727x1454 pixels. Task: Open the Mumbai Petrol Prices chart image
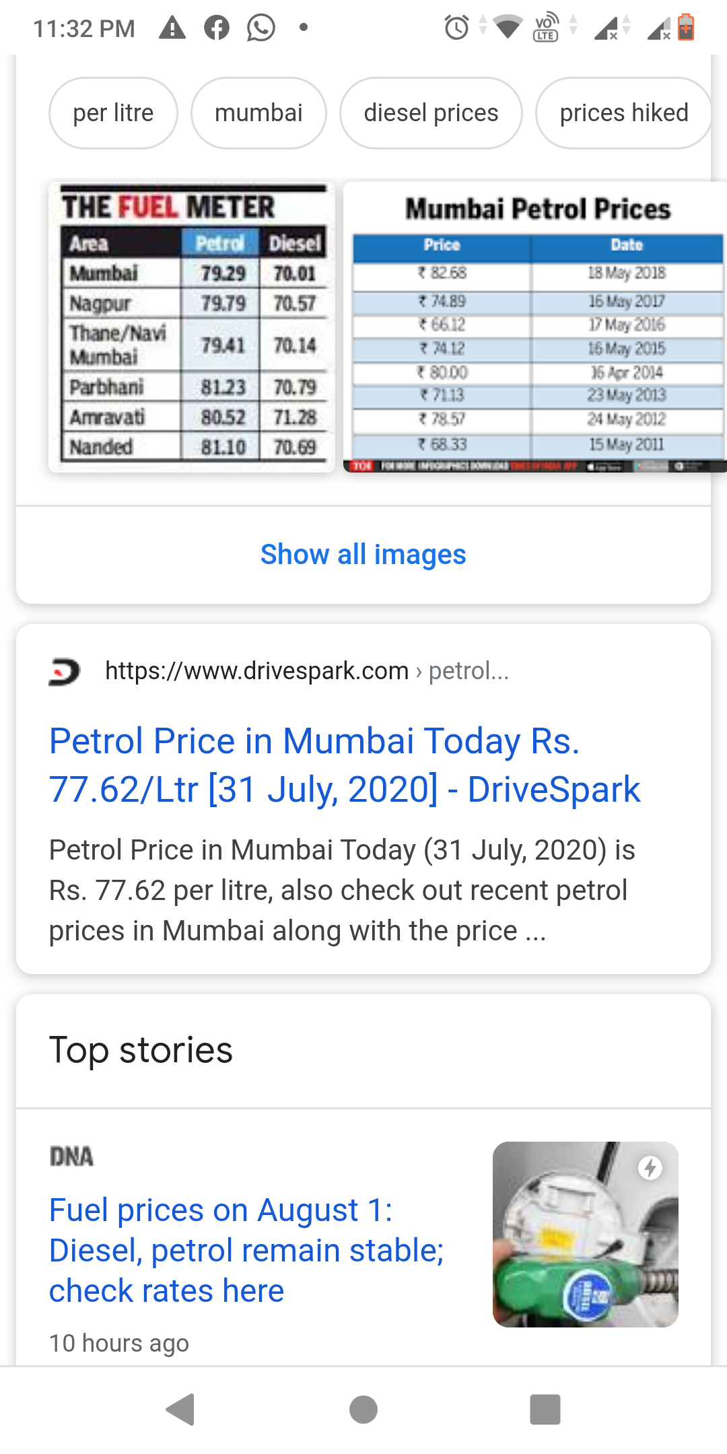click(535, 326)
